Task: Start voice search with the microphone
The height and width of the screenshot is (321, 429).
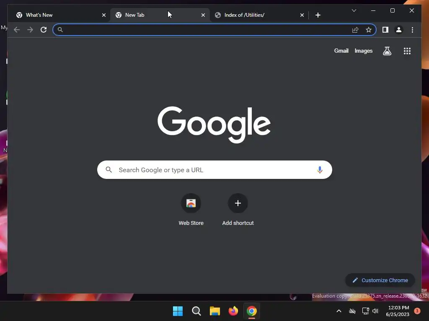Action: 320,170
